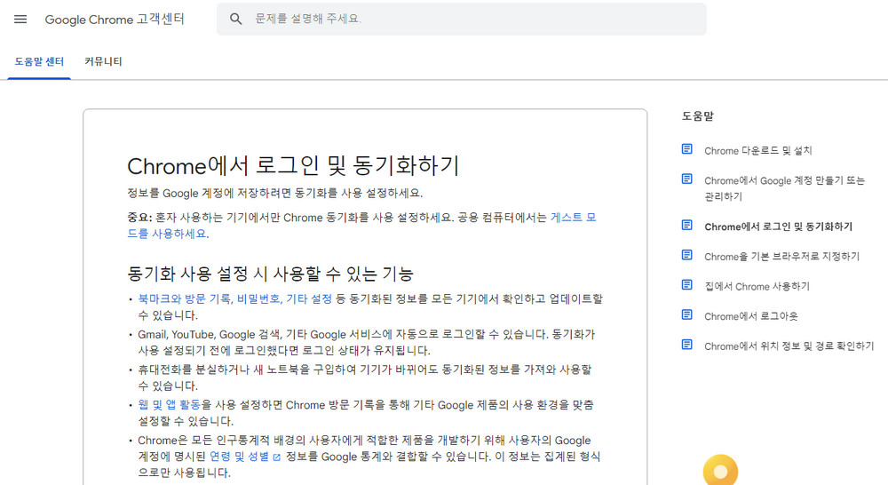
Task: Open Google Chrome 고객센터 home title
Action: click(x=115, y=20)
